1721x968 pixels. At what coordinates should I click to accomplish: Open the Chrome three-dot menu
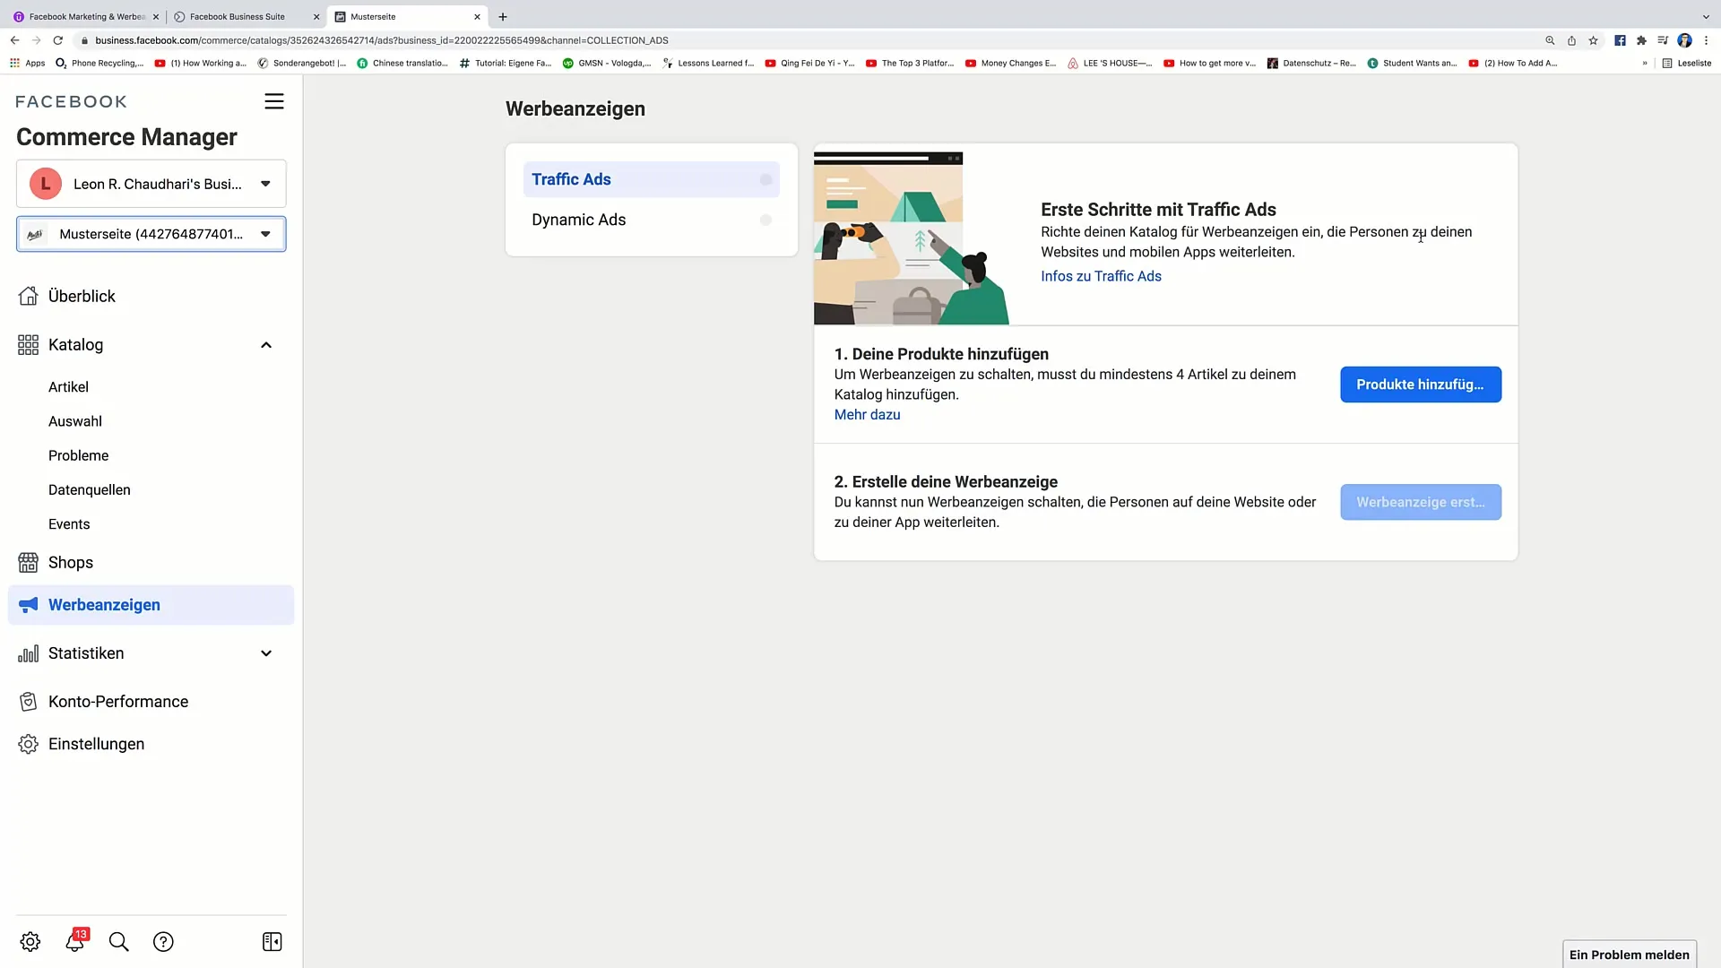click(x=1706, y=40)
